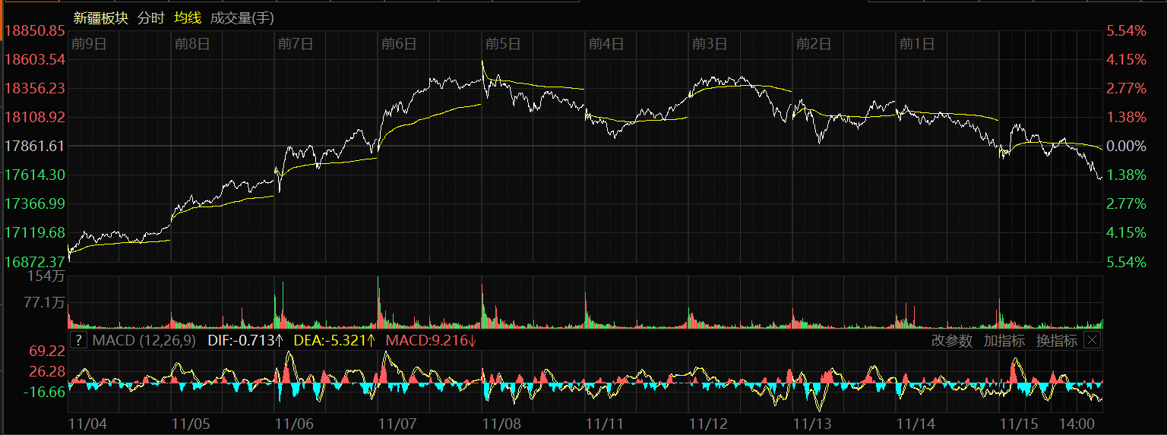1167x435 pixels.
Task: Click 改参数 to edit indicator parameters
Action: [952, 341]
